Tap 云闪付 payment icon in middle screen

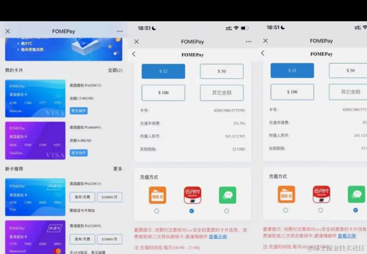coord(192,195)
